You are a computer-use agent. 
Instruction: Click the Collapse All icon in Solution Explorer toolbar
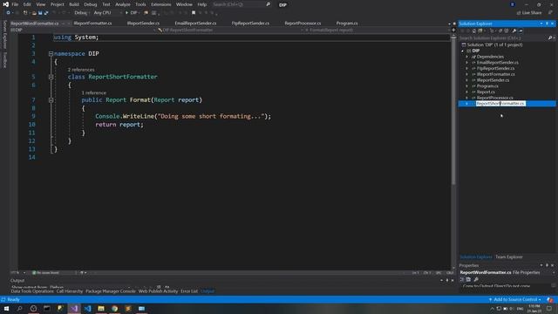point(500,31)
